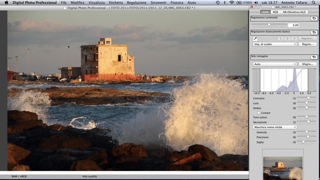Select the white balance eyedropper tool
The width and height of the screenshot is (320, 180).
255,38
